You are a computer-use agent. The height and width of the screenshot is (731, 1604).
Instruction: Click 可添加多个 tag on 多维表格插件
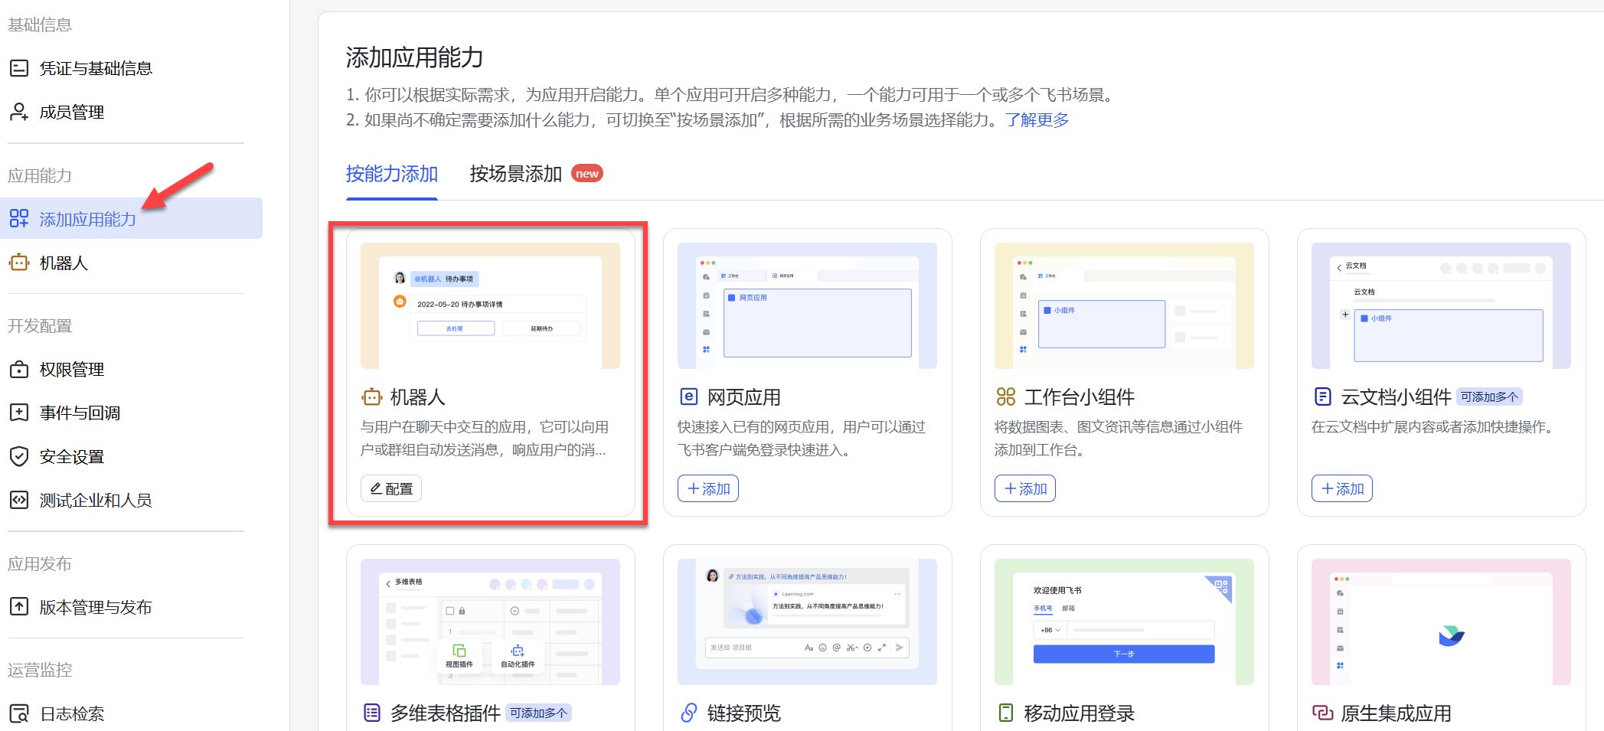538,713
